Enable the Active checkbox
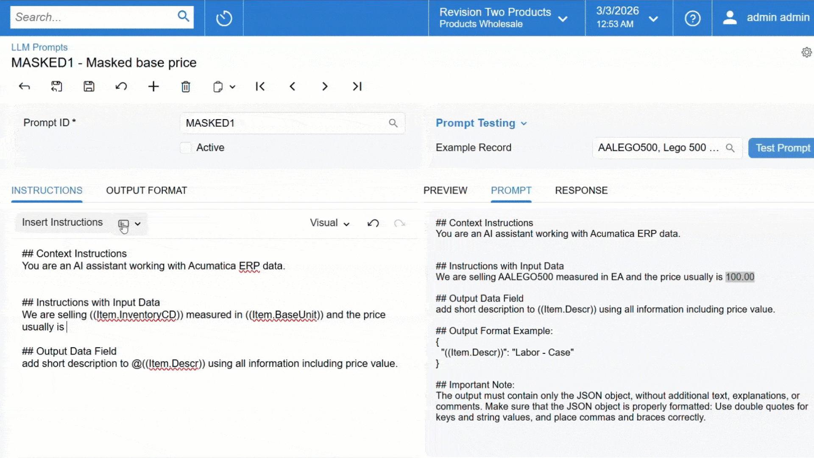 tap(186, 148)
